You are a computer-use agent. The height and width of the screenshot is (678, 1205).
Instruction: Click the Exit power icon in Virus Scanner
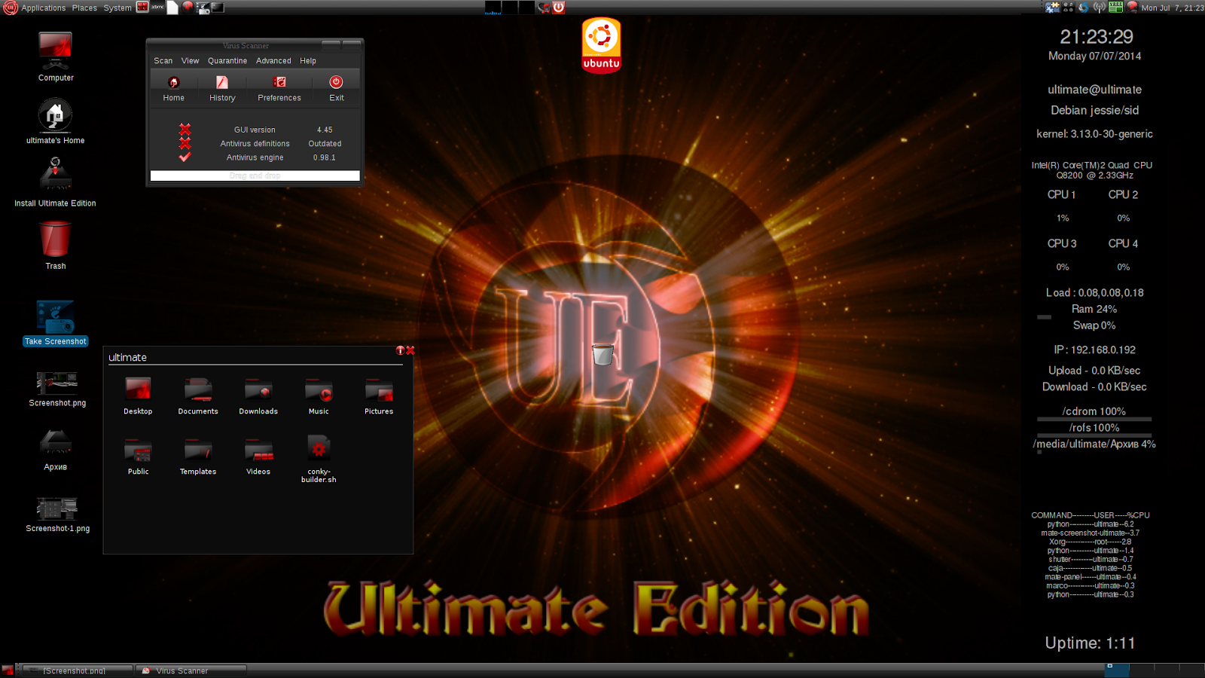[x=336, y=82]
